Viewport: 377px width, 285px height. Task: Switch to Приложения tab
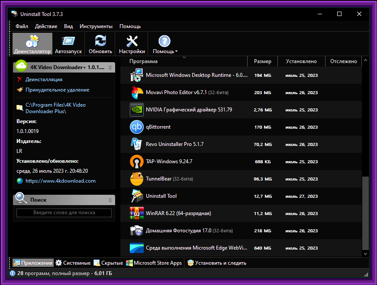pos(33,263)
